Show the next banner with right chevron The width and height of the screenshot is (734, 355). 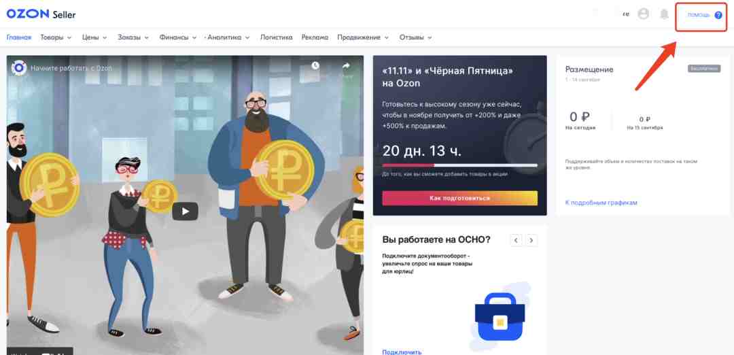[x=531, y=240]
